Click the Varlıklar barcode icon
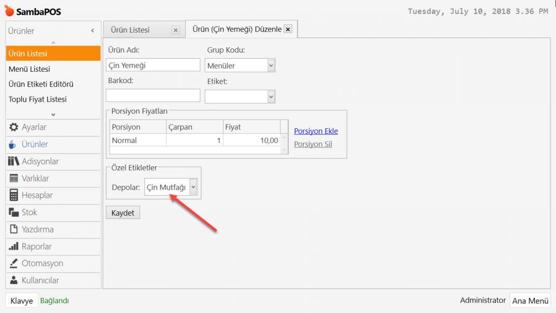Viewport: 556px width, 313px height. (14, 178)
